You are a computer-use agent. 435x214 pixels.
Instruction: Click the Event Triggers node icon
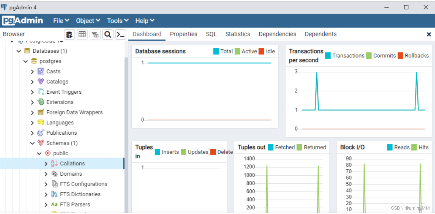pyautogui.click(x=41, y=92)
